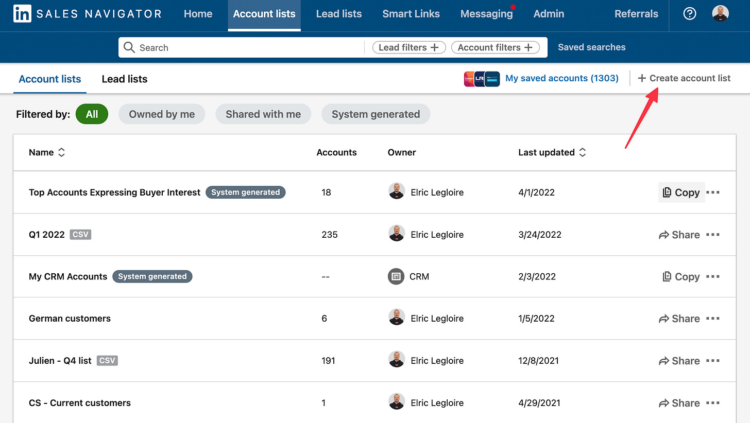
Task: Click account count 235
Action: coord(330,235)
